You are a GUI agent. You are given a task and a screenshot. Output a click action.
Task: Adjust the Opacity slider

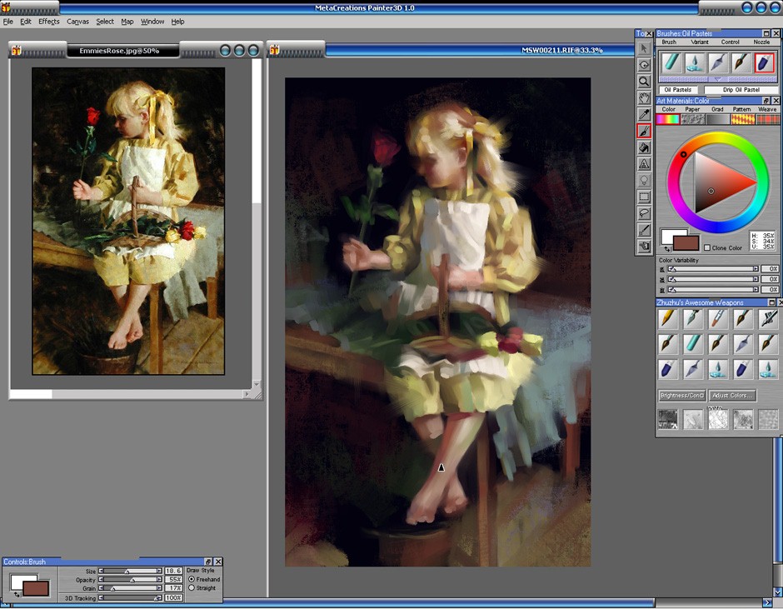click(130, 580)
